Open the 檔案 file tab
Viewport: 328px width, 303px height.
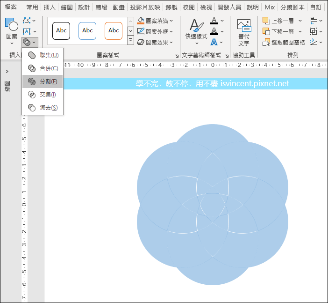click(11, 7)
